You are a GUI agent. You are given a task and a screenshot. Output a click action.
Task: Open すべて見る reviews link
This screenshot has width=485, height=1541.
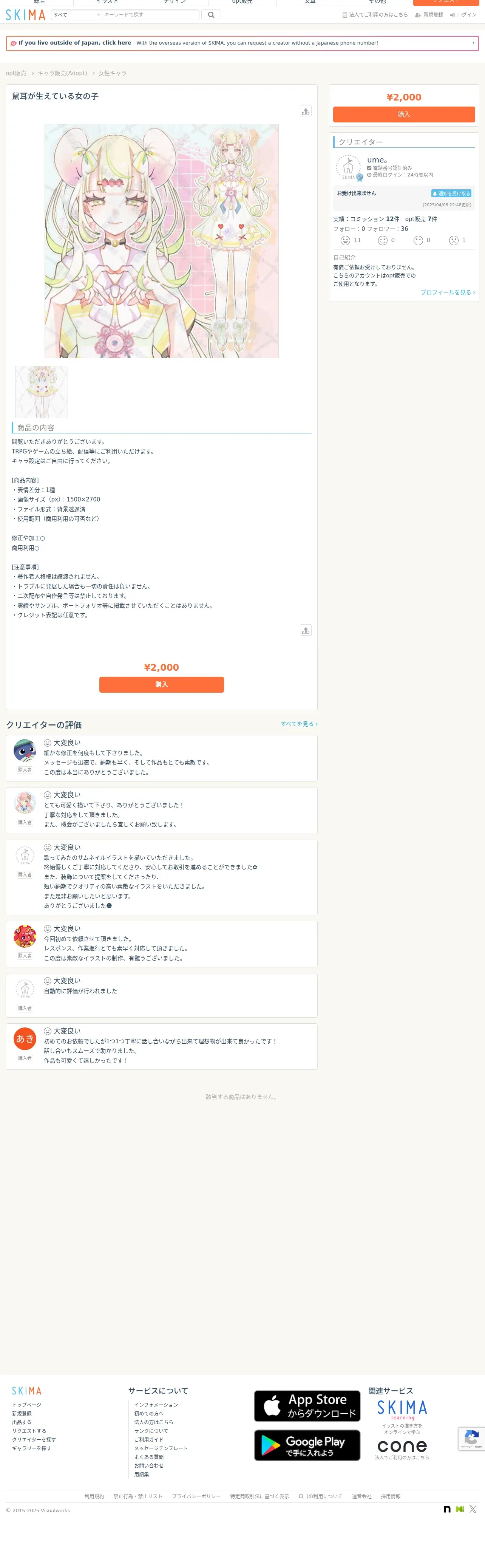click(x=299, y=724)
